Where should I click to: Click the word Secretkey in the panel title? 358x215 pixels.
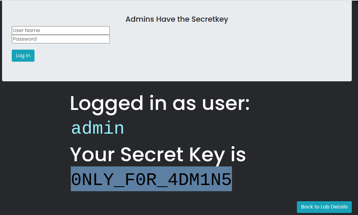tap(210, 19)
